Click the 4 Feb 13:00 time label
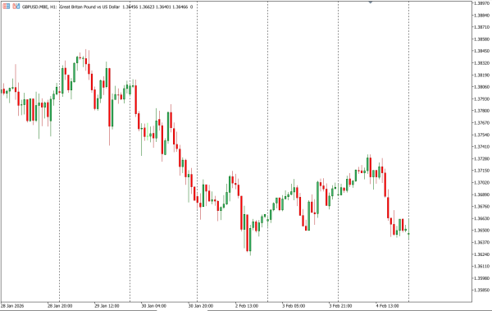 pos(388,305)
